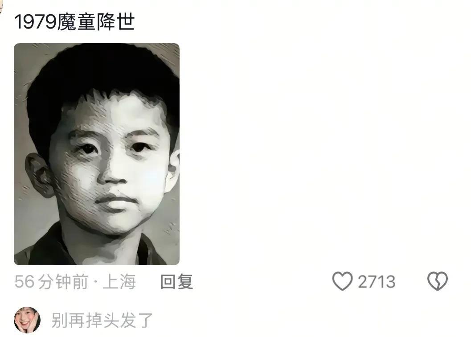The width and height of the screenshot is (471, 337).
Task: Tap the partial avatar at the top-left corner
Action: point(1,8)
